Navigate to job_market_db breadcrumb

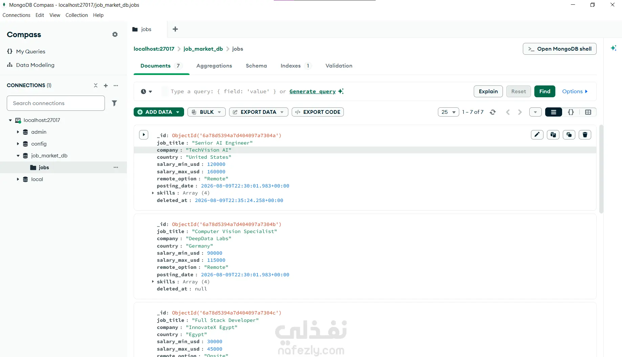(x=203, y=49)
